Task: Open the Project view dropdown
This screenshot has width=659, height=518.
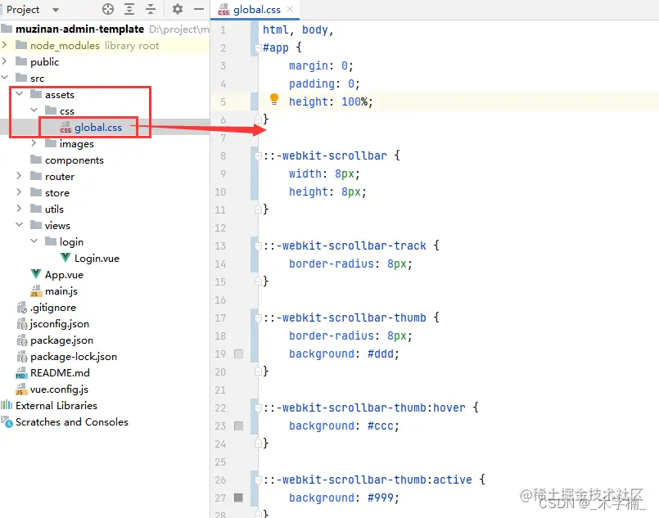Action: click(56, 10)
